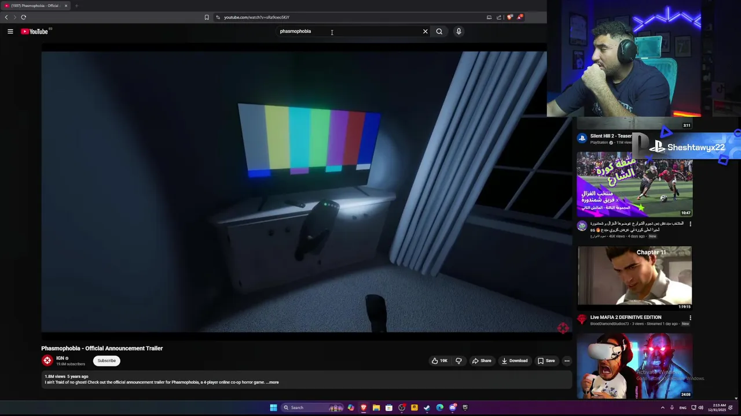Reload the page with the refresh icon
741x416 pixels.
coord(23,17)
